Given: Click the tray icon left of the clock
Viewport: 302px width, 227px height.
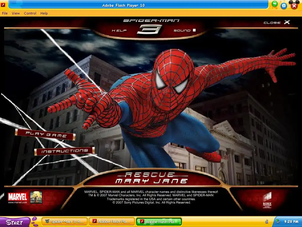Looking at the screenshot, I should click(278, 221).
